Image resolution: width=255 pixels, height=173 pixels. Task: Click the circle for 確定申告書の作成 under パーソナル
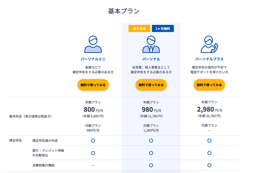click(x=151, y=141)
